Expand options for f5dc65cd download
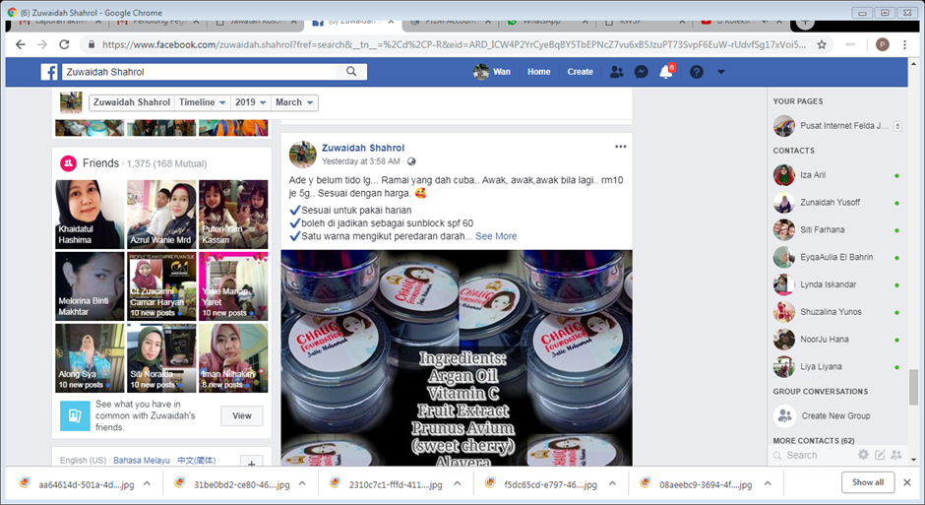 point(612,483)
